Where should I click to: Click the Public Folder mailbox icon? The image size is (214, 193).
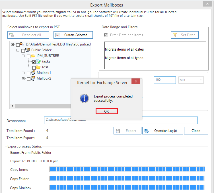(x=28, y=50)
